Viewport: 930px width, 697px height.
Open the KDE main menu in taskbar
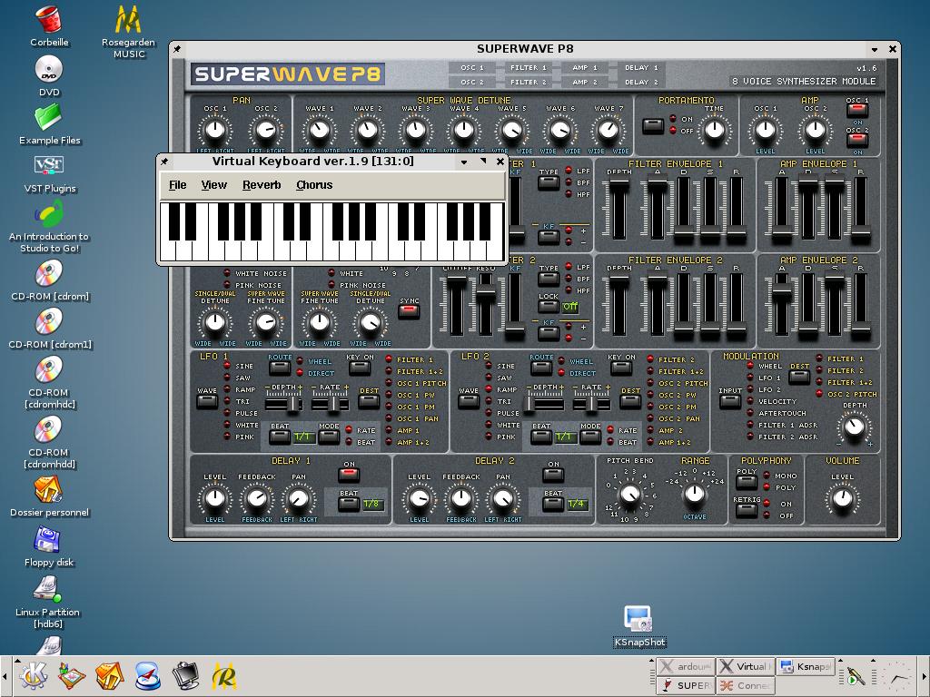click(34, 676)
